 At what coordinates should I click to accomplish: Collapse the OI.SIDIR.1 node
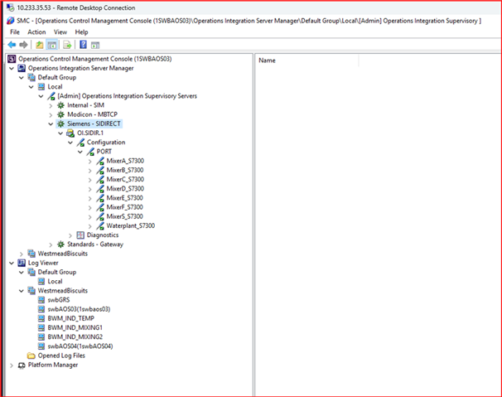tap(60, 133)
